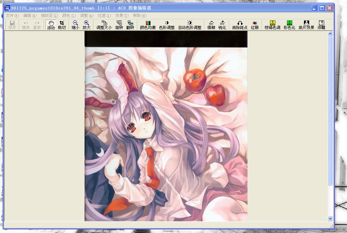Click the 放大 (Zoom in) icon
The image size is (347, 233).
(86, 25)
